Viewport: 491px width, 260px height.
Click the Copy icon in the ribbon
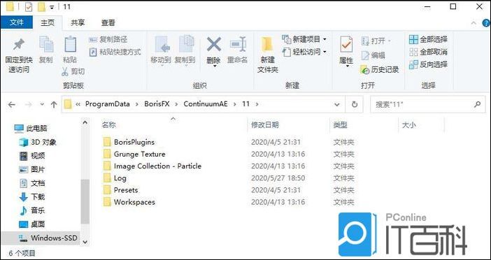(46, 44)
